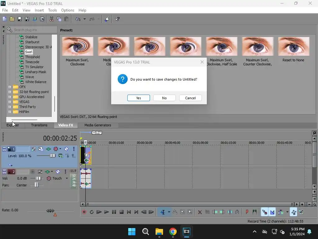Expand the Third Party folder
This screenshot has height=239, width=318.
pos(10,107)
